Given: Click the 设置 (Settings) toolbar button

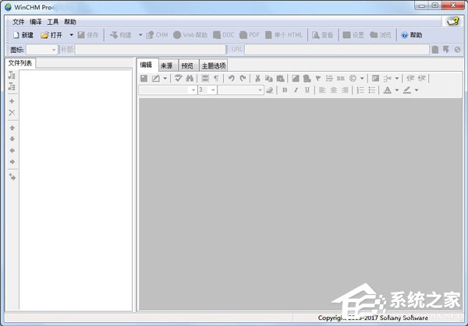Looking at the screenshot, I should [353, 35].
